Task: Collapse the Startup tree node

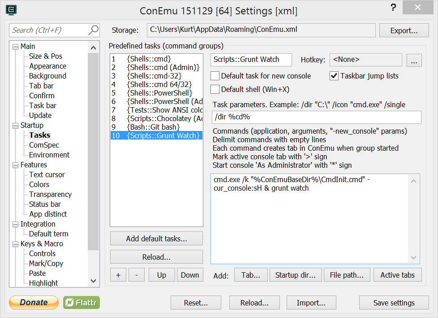Action: 15,126
